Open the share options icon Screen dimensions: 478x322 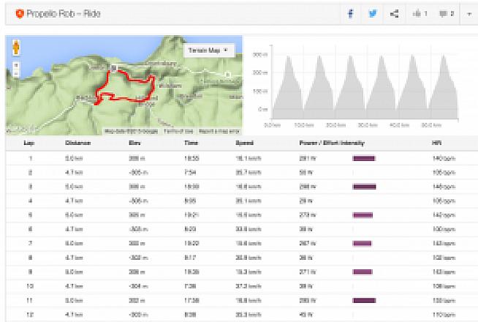395,13
